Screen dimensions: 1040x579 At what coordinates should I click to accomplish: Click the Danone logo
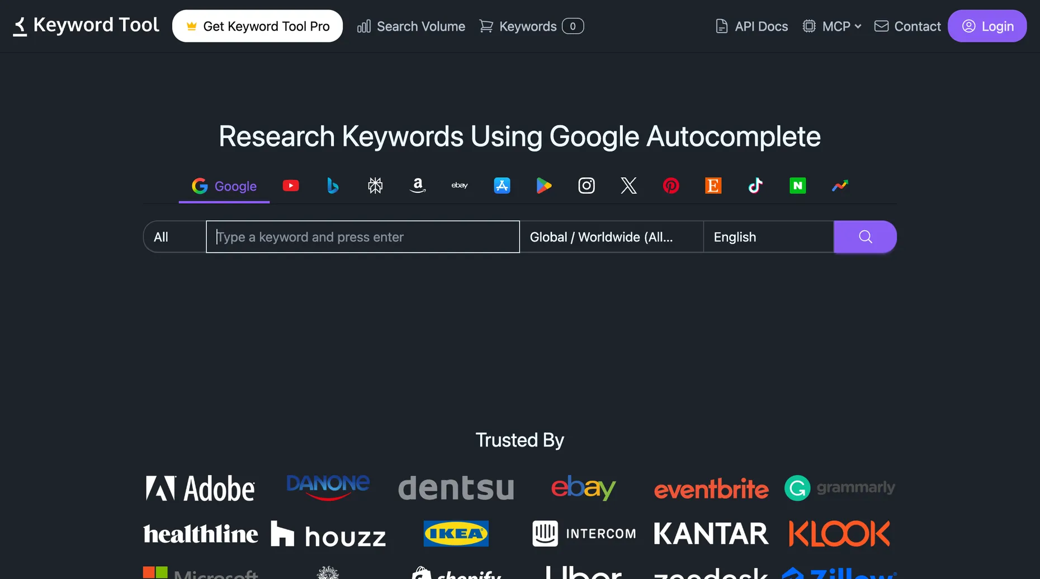(x=328, y=487)
